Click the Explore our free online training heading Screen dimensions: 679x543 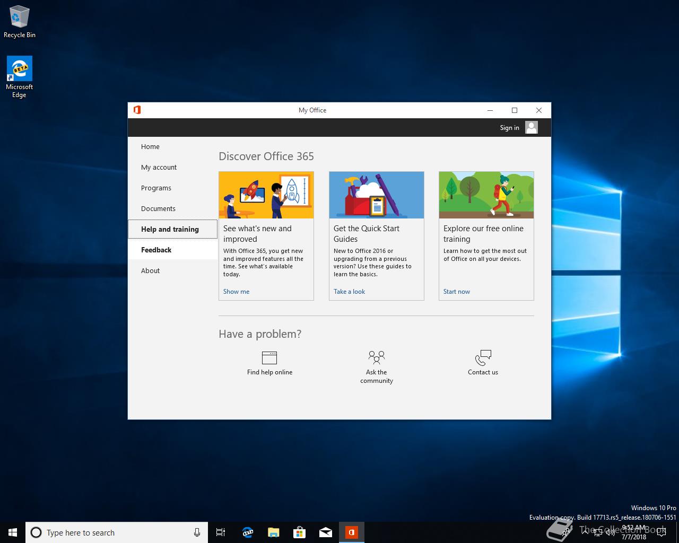pyautogui.click(x=483, y=234)
